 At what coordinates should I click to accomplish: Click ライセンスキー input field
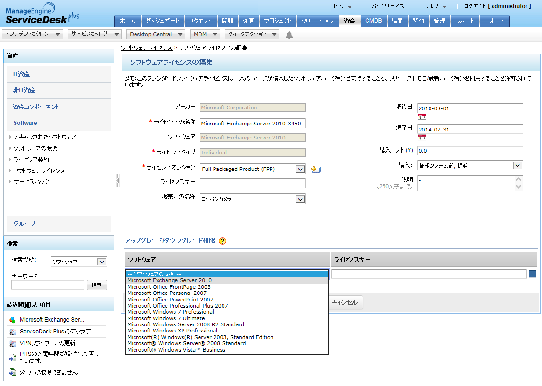253,184
